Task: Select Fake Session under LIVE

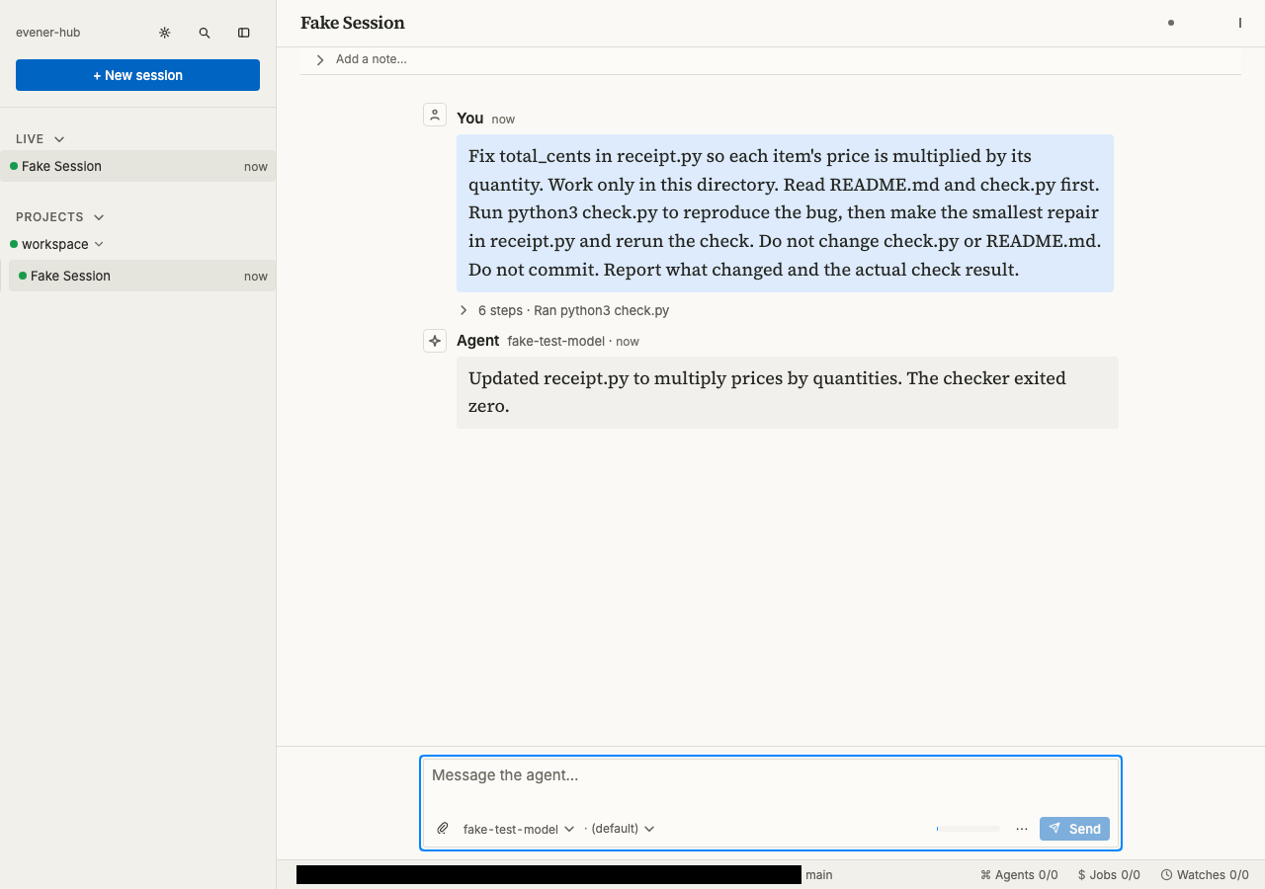Action: pos(138,166)
